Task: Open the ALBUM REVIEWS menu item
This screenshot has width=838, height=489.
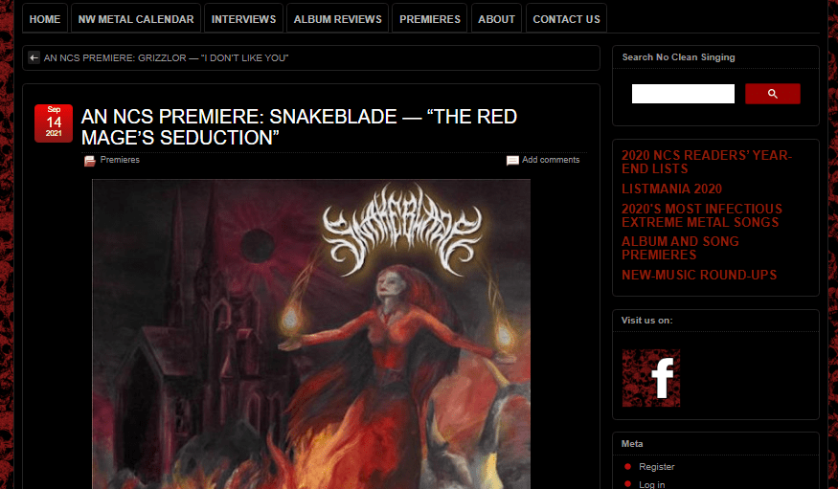Action: coord(338,19)
